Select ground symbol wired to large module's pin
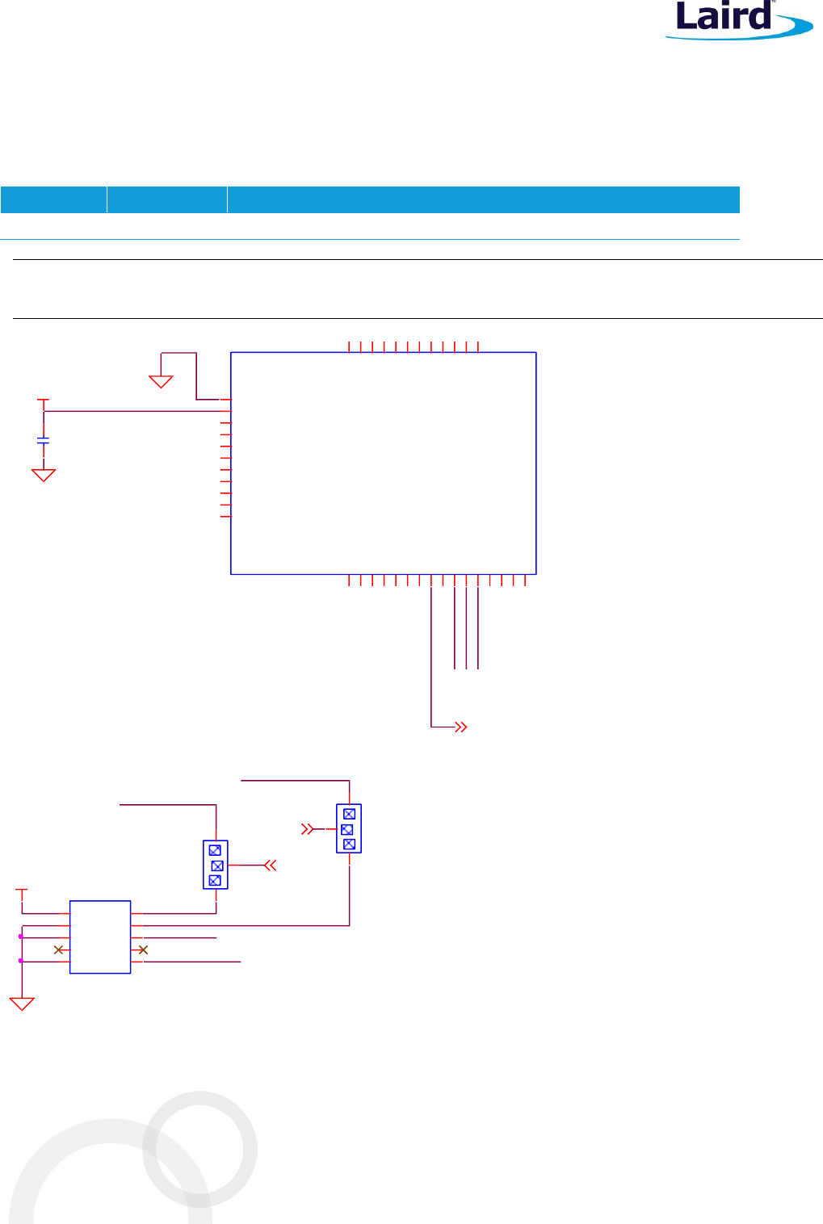The image size is (823, 1224). pos(161,380)
